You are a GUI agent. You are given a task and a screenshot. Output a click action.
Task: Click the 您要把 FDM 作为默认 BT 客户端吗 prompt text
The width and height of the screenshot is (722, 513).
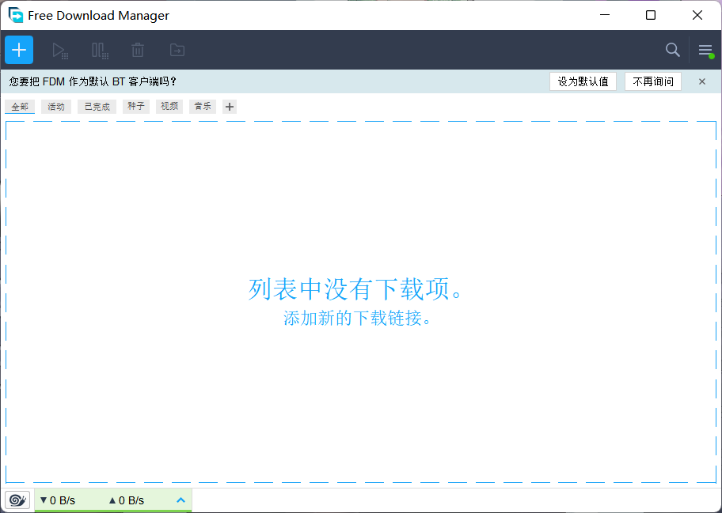click(x=93, y=82)
